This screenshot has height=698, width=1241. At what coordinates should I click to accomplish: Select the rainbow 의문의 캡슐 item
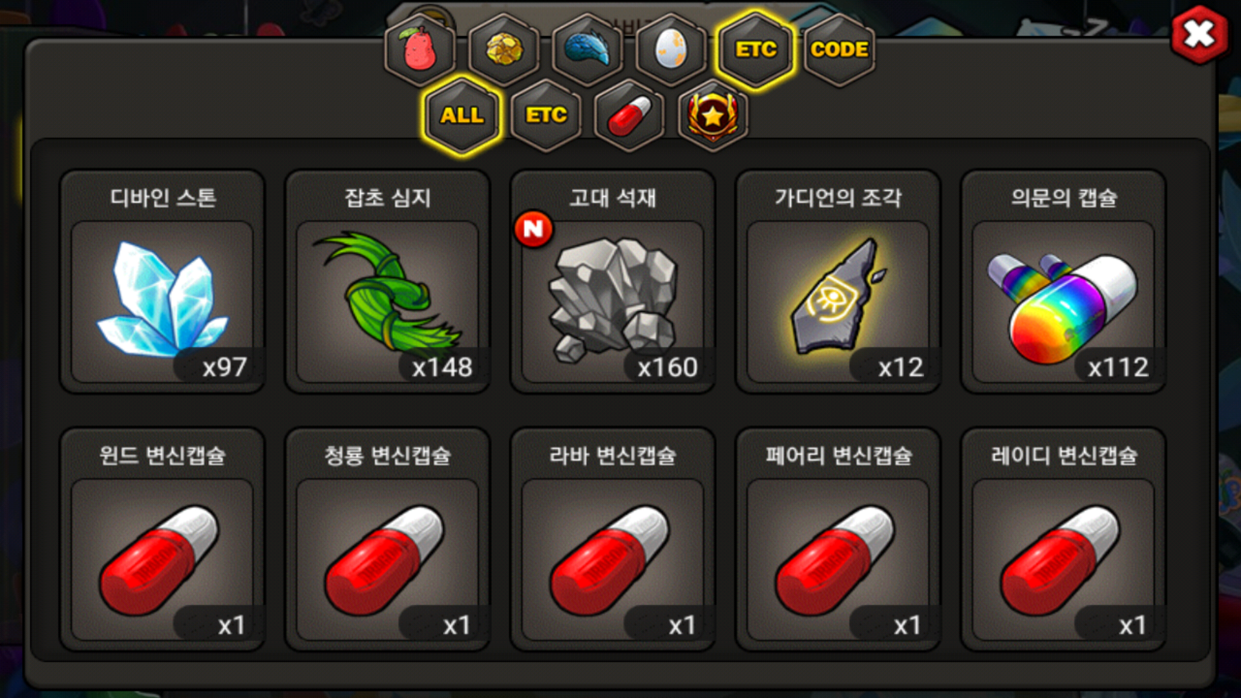pos(1063,282)
